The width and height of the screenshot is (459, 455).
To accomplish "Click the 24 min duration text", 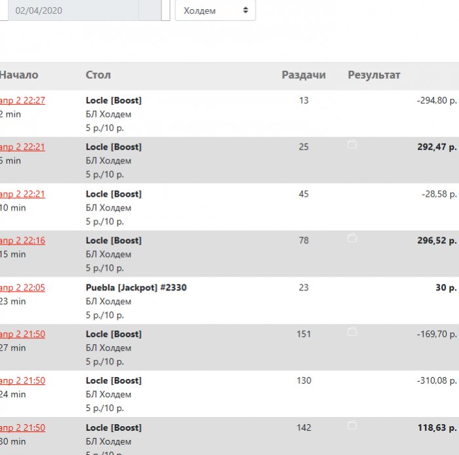I will click(13, 395).
